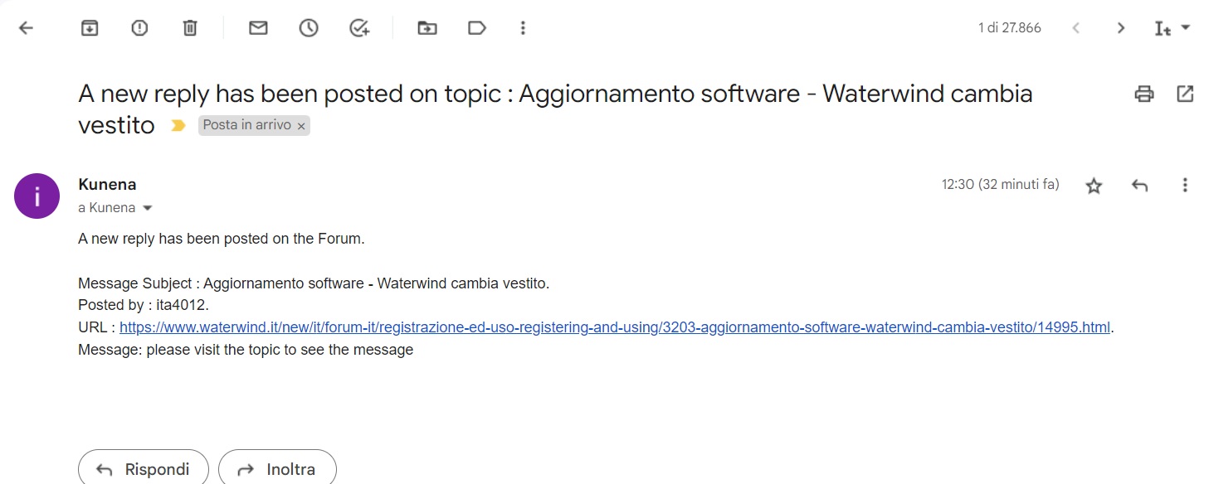
Task: Click the 'Rispondi' reply button
Action: (x=143, y=469)
